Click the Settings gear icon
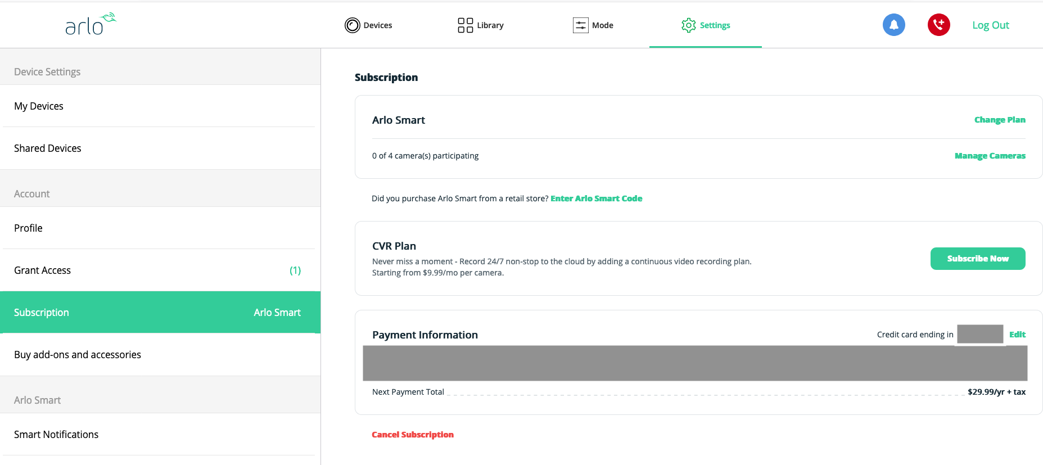This screenshot has height=465, width=1043. pyautogui.click(x=688, y=25)
